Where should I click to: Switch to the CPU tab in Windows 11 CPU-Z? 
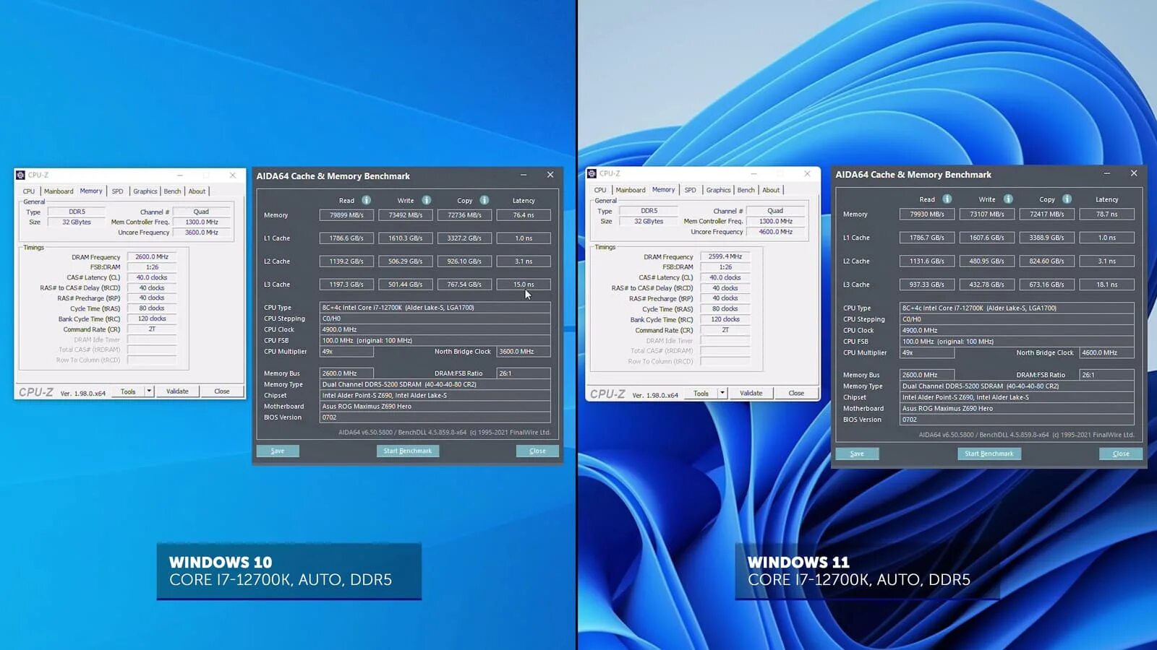pos(600,190)
